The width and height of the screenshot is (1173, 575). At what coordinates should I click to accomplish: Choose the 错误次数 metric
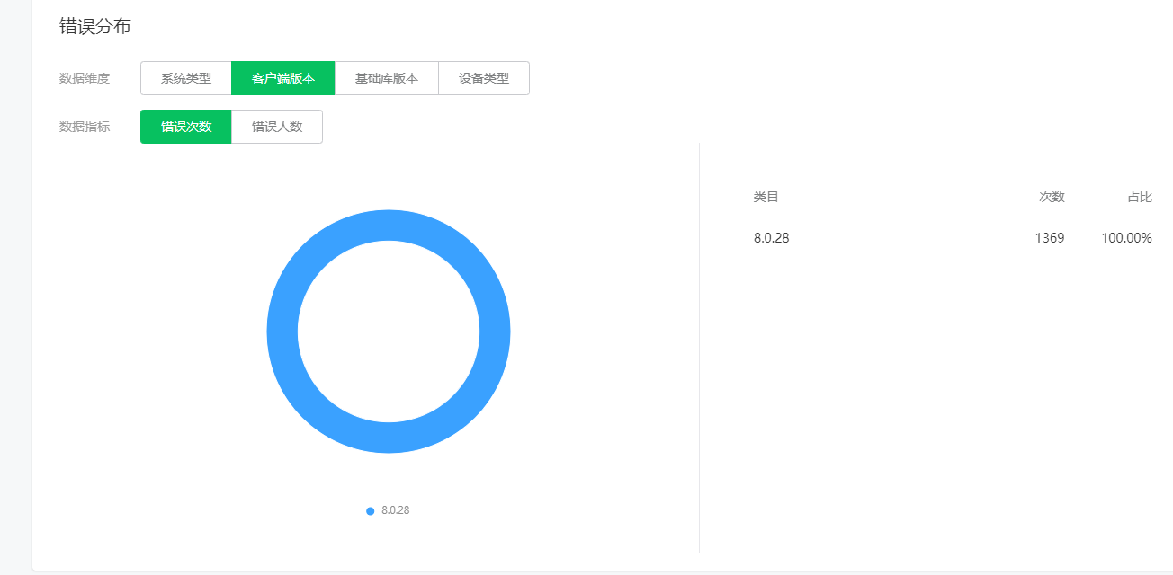click(186, 127)
